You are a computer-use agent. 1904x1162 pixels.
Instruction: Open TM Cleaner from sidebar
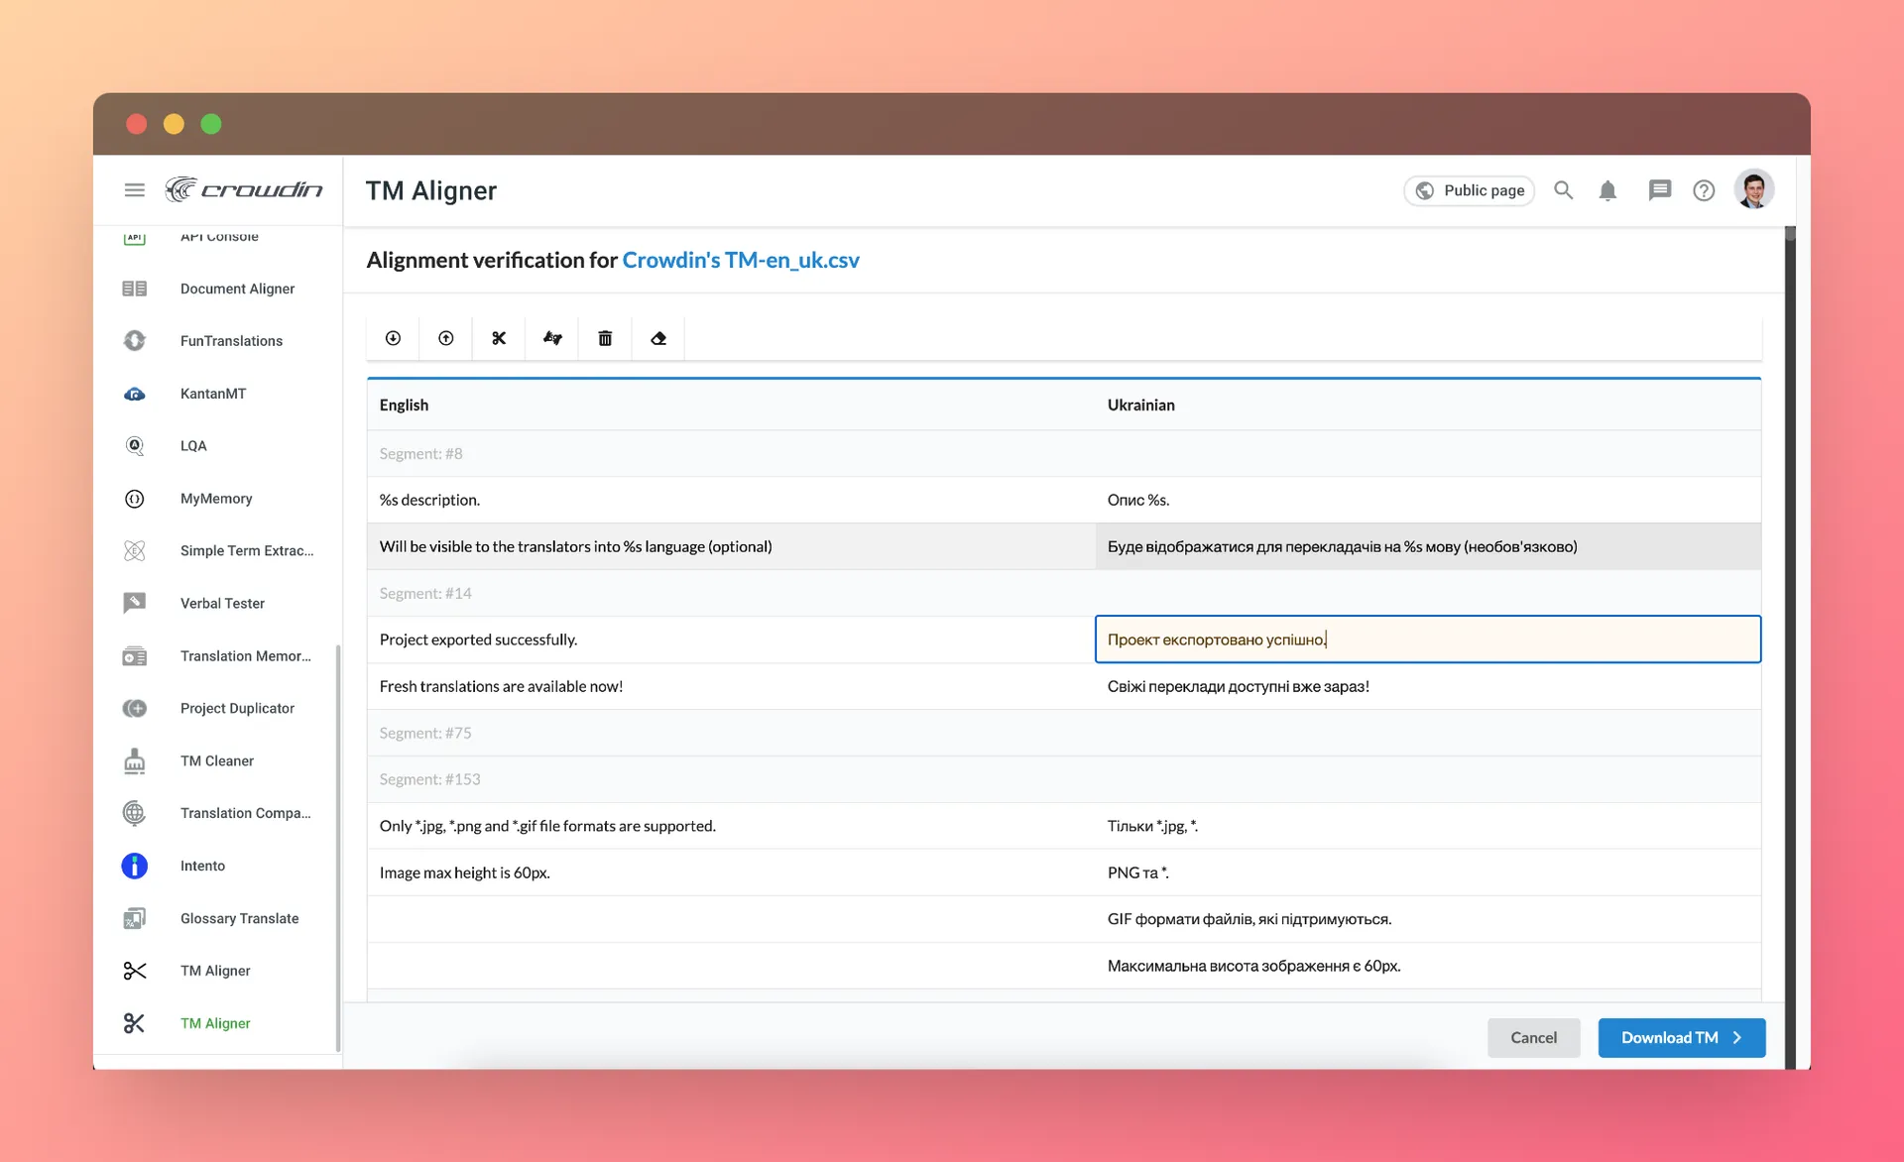[217, 760]
